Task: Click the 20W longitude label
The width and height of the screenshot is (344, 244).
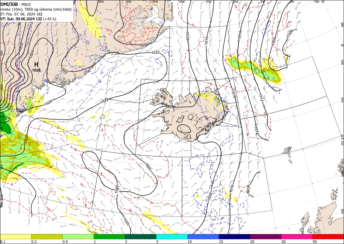Action: point(182,2)
